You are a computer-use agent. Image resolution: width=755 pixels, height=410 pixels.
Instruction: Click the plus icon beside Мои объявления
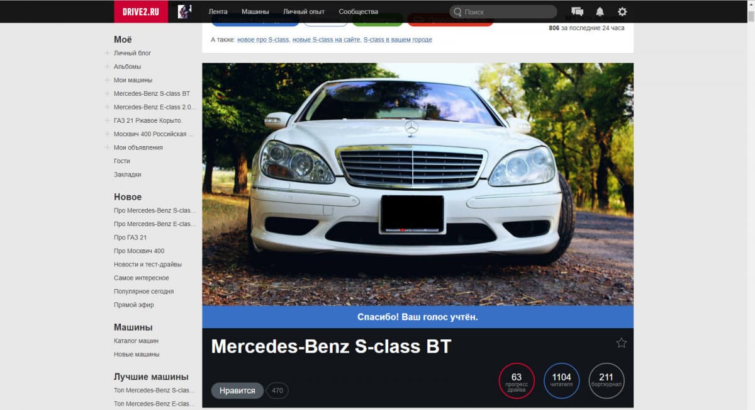tap(108, 147)
